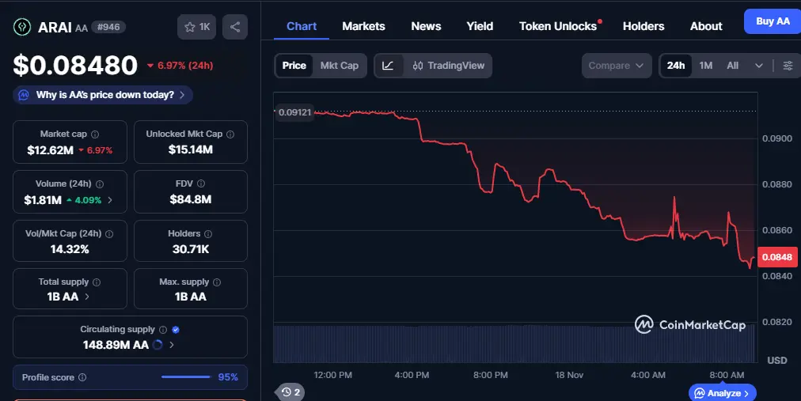Click the 0.0848 current price label

(x=777, y=257)
